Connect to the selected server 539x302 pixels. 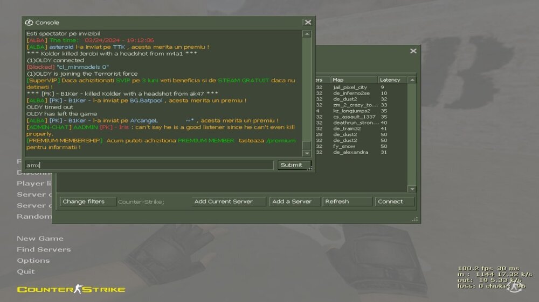pyautogui.click(x=395, y=202)
